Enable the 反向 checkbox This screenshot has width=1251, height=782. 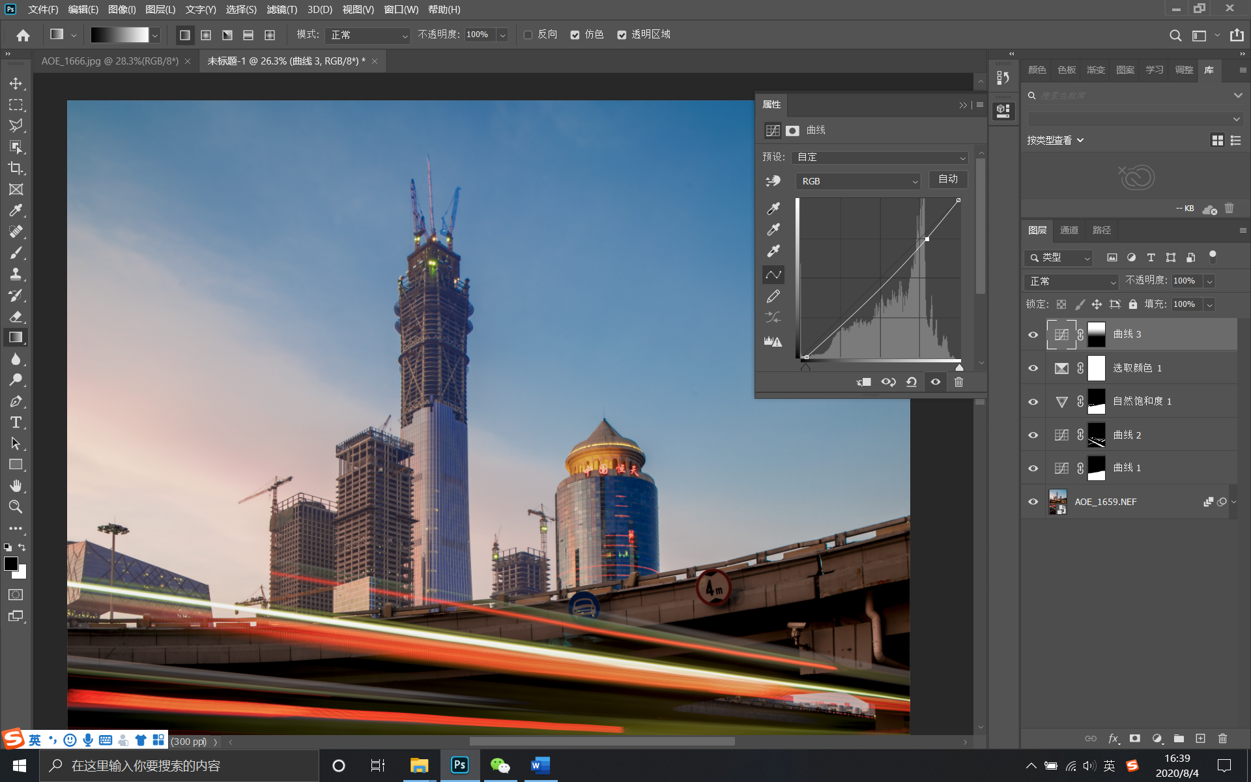pyautogui.click(x=528, y=35)
